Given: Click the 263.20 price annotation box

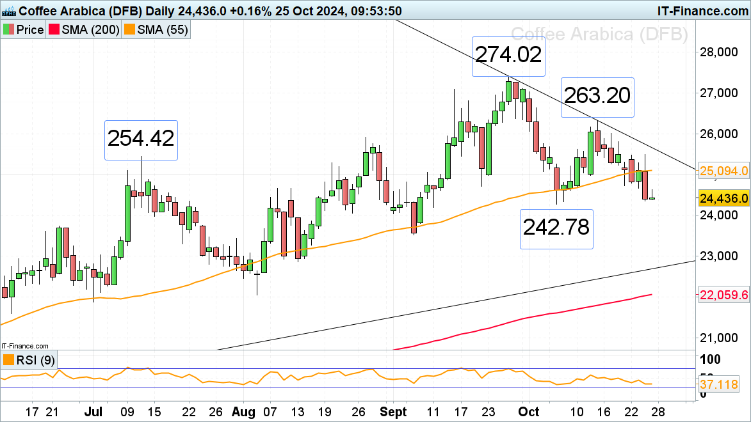Looking at the screenshot, I should 597,97.
